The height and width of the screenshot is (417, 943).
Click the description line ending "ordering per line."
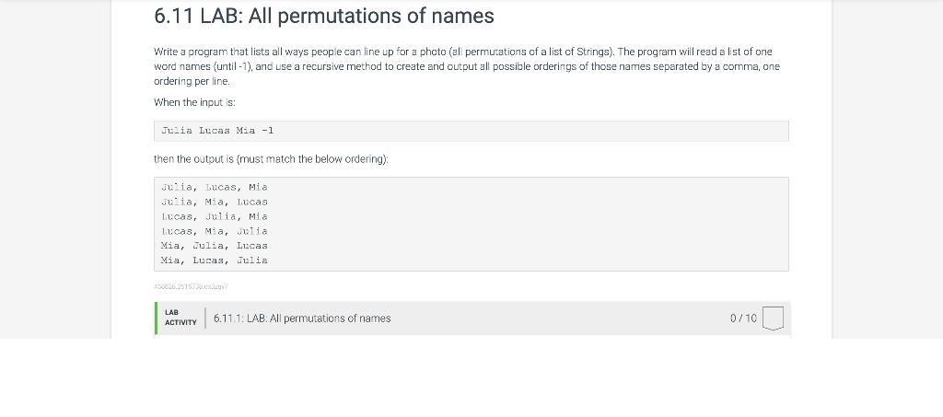(x=192, y=81)
